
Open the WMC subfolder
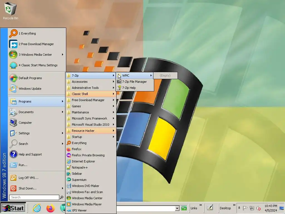135,76
